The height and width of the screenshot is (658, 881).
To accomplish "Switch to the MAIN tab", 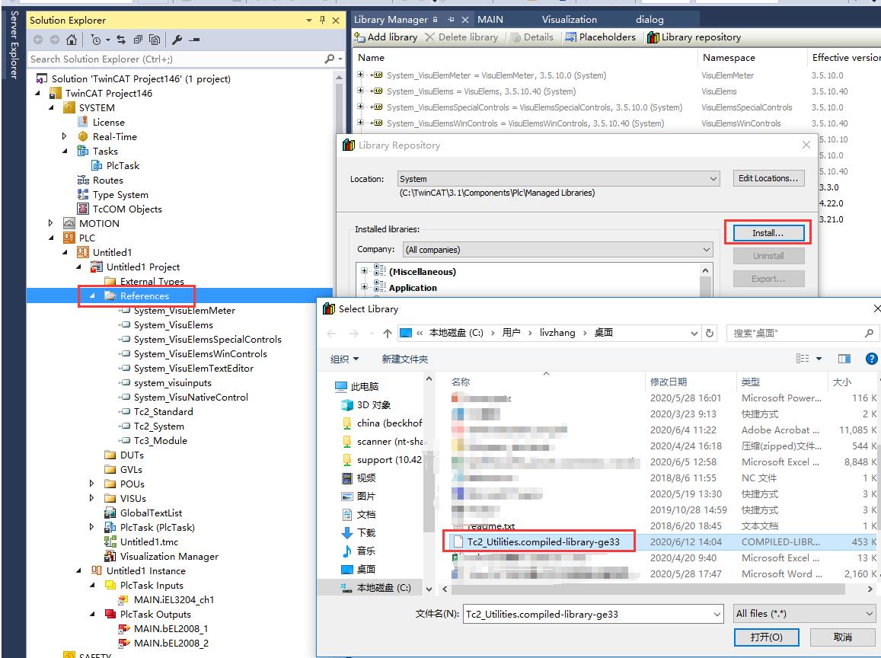I will point(490,20).
